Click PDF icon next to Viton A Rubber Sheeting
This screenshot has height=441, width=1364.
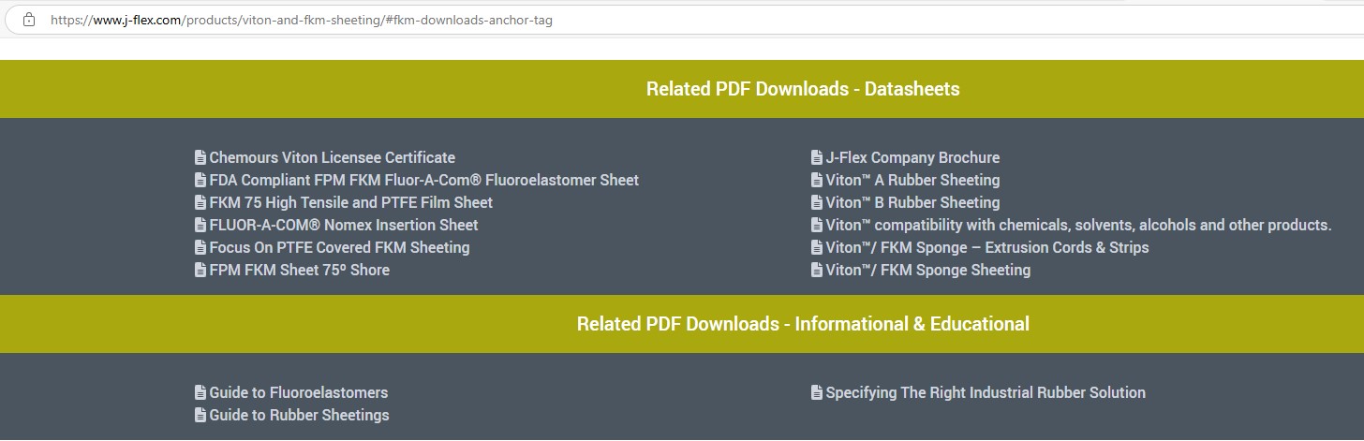(x=817, y=180)
